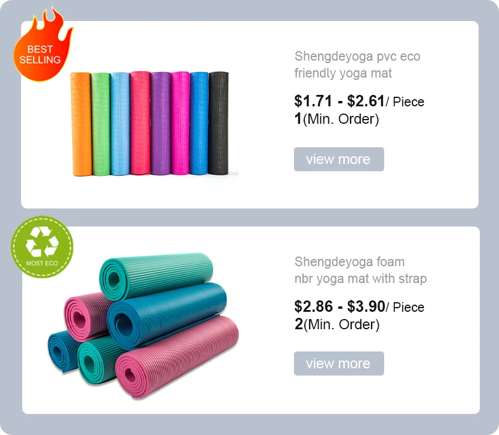Select the green upright yoga mat
This screenshot has width=499, height=435.
(100, 124)
